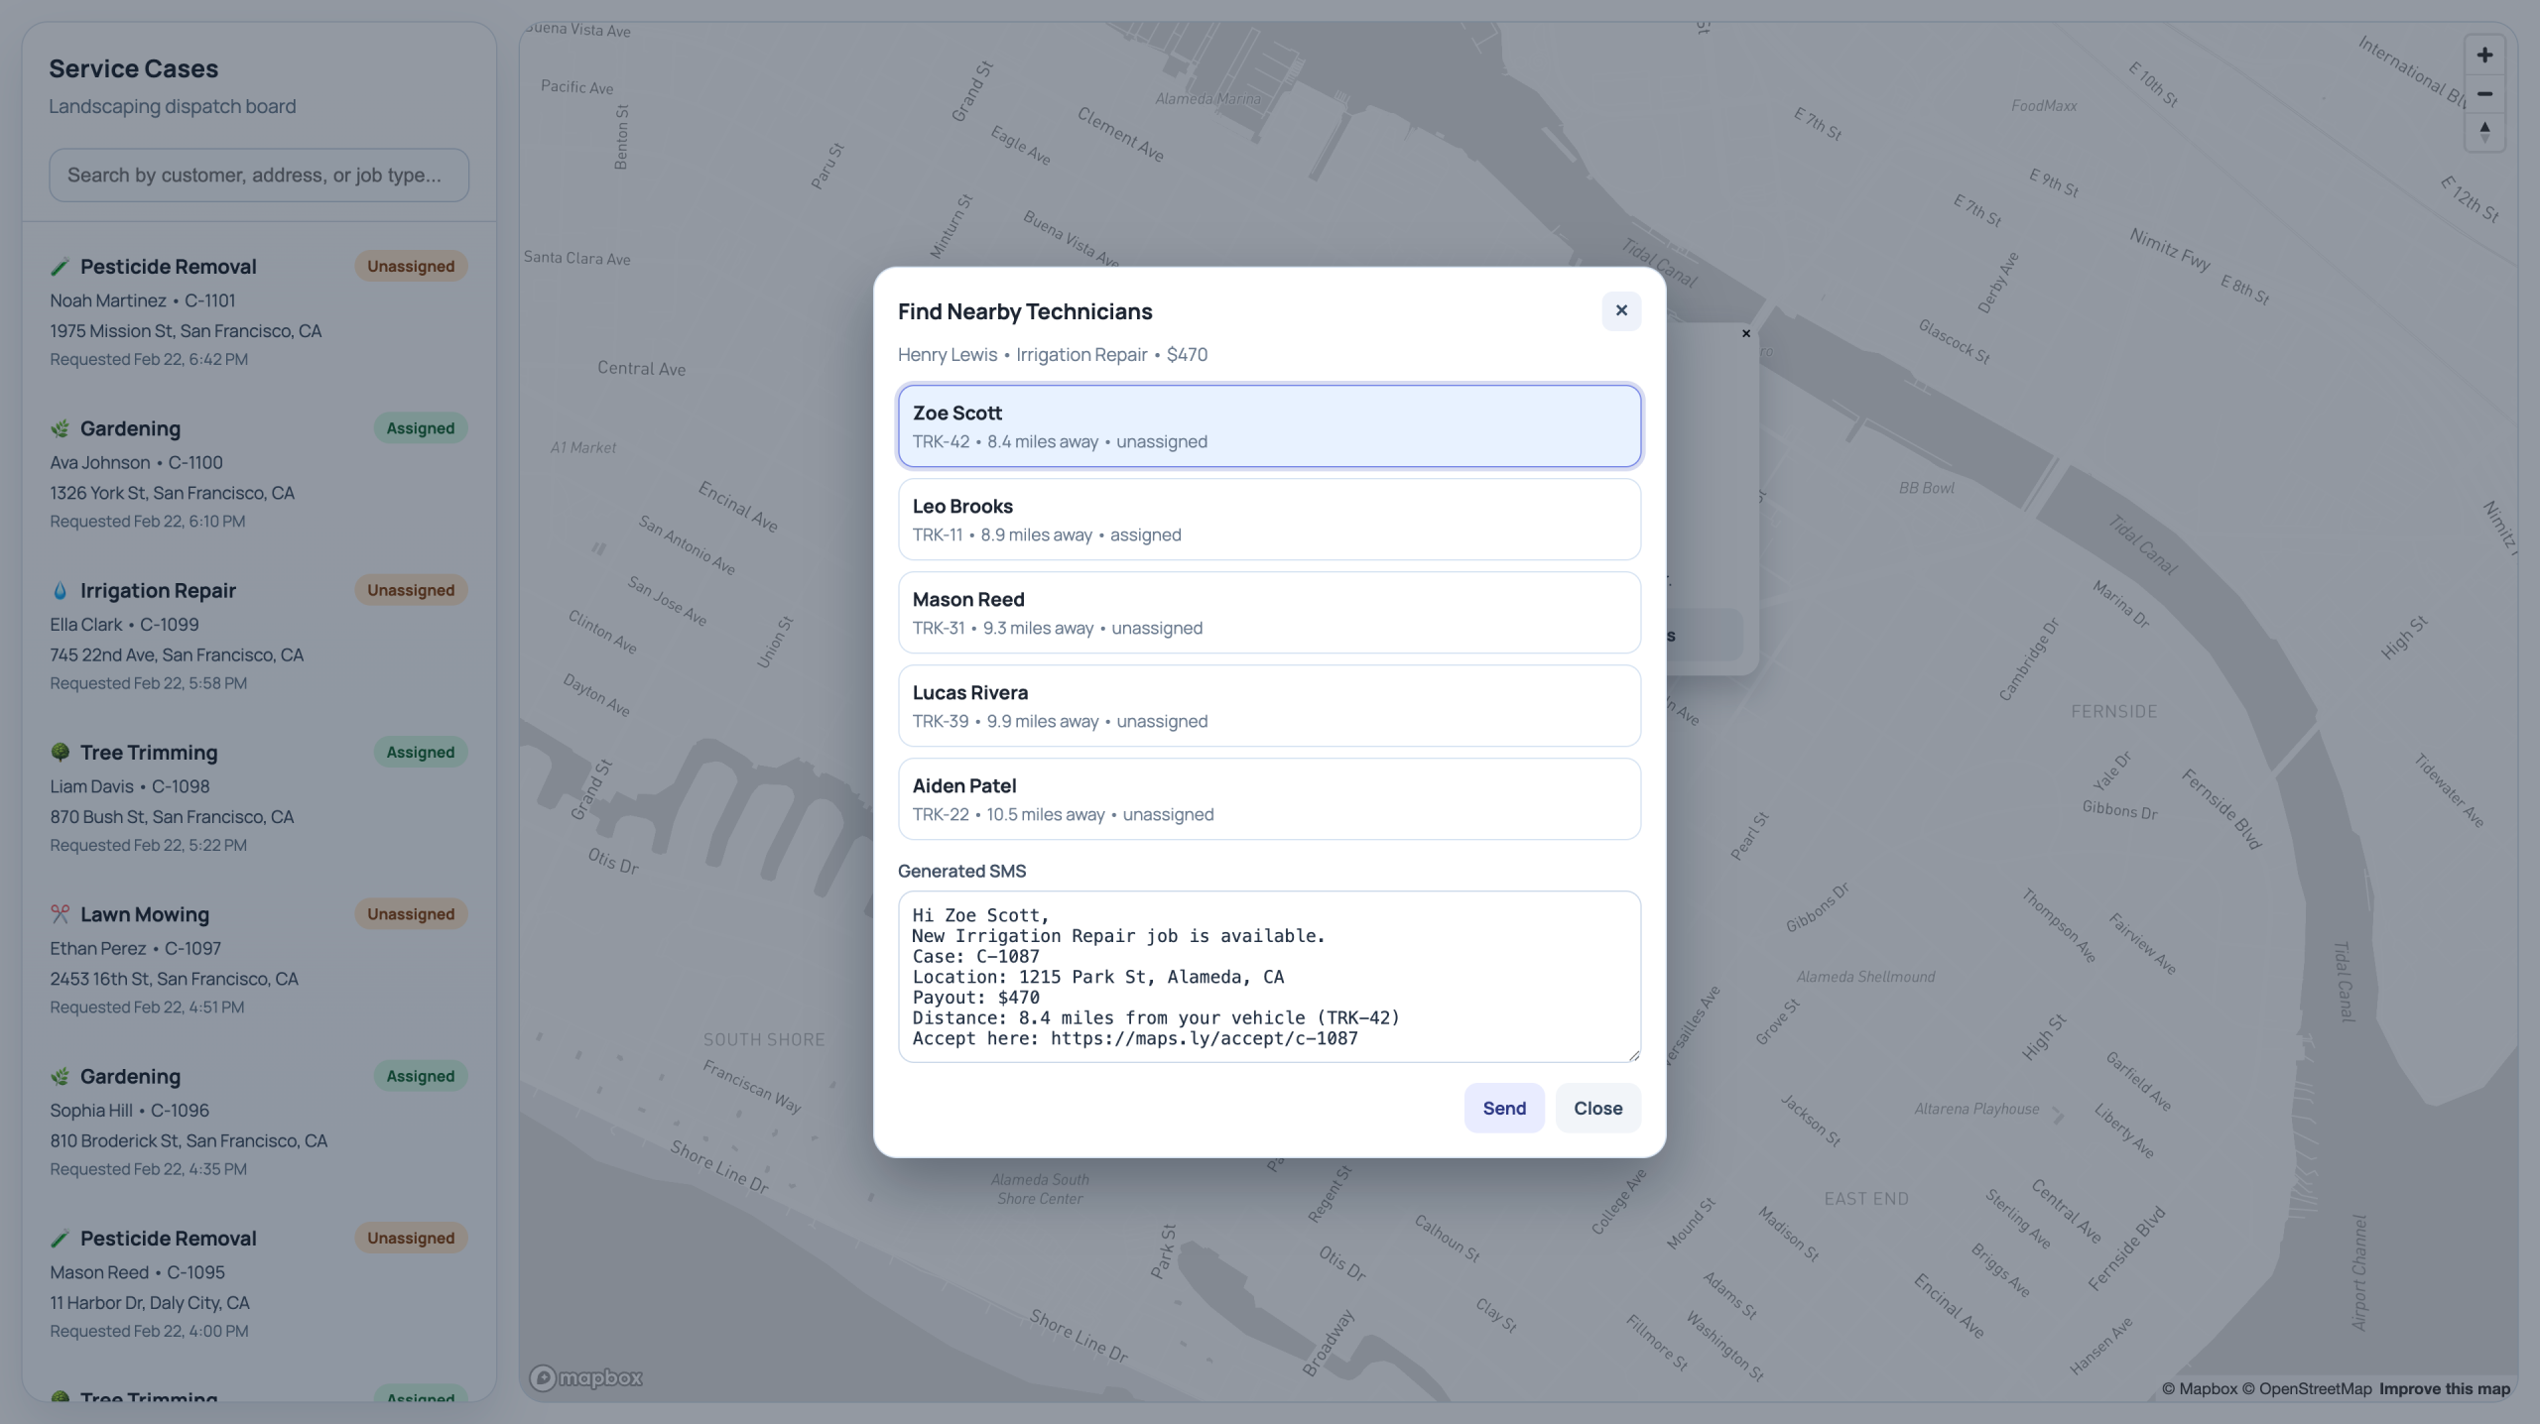
Task: Focus the service cases search field
Action: [x=258, y=176]
